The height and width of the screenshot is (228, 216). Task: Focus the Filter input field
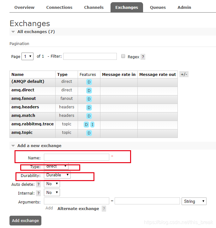pos(90,56)
